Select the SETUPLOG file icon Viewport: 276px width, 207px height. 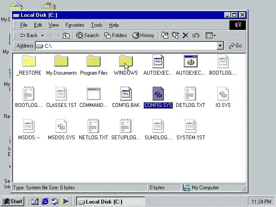(126, 126)
